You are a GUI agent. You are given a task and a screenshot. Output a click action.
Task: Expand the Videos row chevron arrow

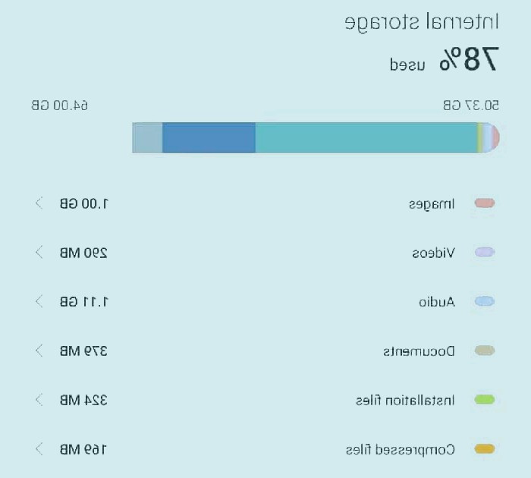tap(39, 253)
